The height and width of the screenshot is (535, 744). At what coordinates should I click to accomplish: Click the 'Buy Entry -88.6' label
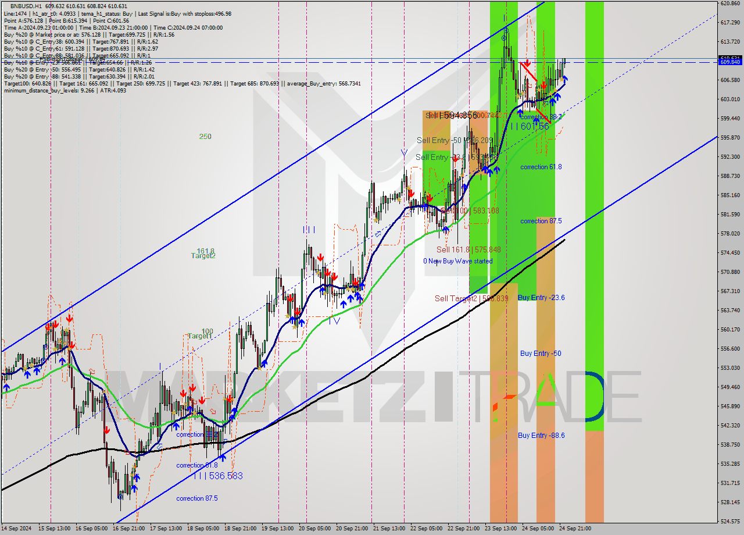pos(541,435)
